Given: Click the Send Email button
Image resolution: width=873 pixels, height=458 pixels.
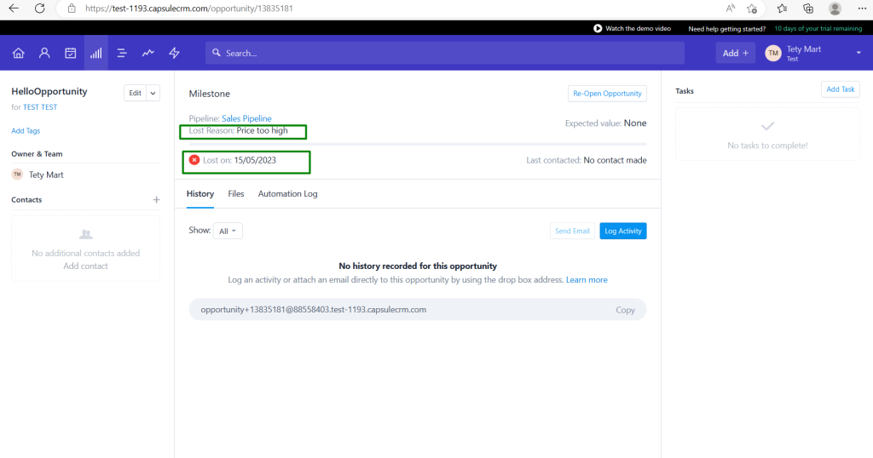Looking at the screenshot, I should pos(572,231).
